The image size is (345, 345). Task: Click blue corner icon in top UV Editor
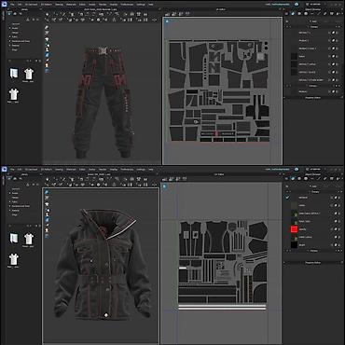coord(167,21)
